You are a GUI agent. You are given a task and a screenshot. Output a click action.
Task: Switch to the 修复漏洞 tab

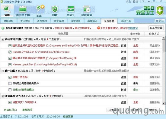coord(59,21)
